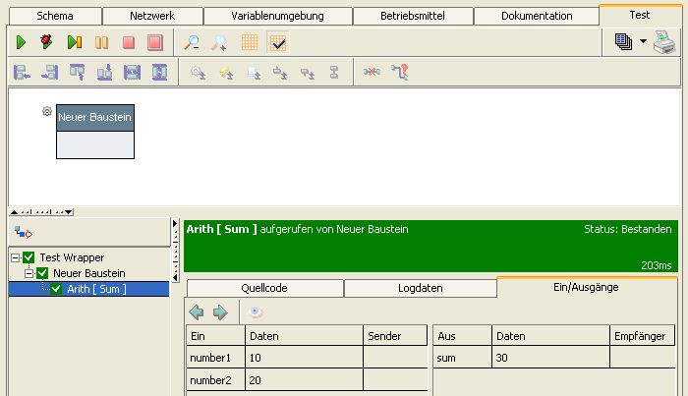Click the green forward arrow icon
This screenshot has height=396, width=688.
tap(220, 311)
